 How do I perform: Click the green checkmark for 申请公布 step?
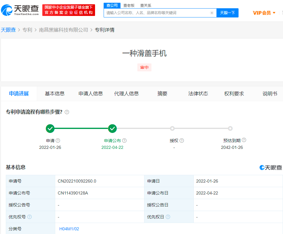coord(113,129)
